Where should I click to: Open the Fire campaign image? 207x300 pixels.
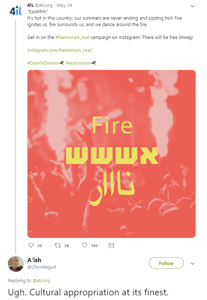coord(111,154)
